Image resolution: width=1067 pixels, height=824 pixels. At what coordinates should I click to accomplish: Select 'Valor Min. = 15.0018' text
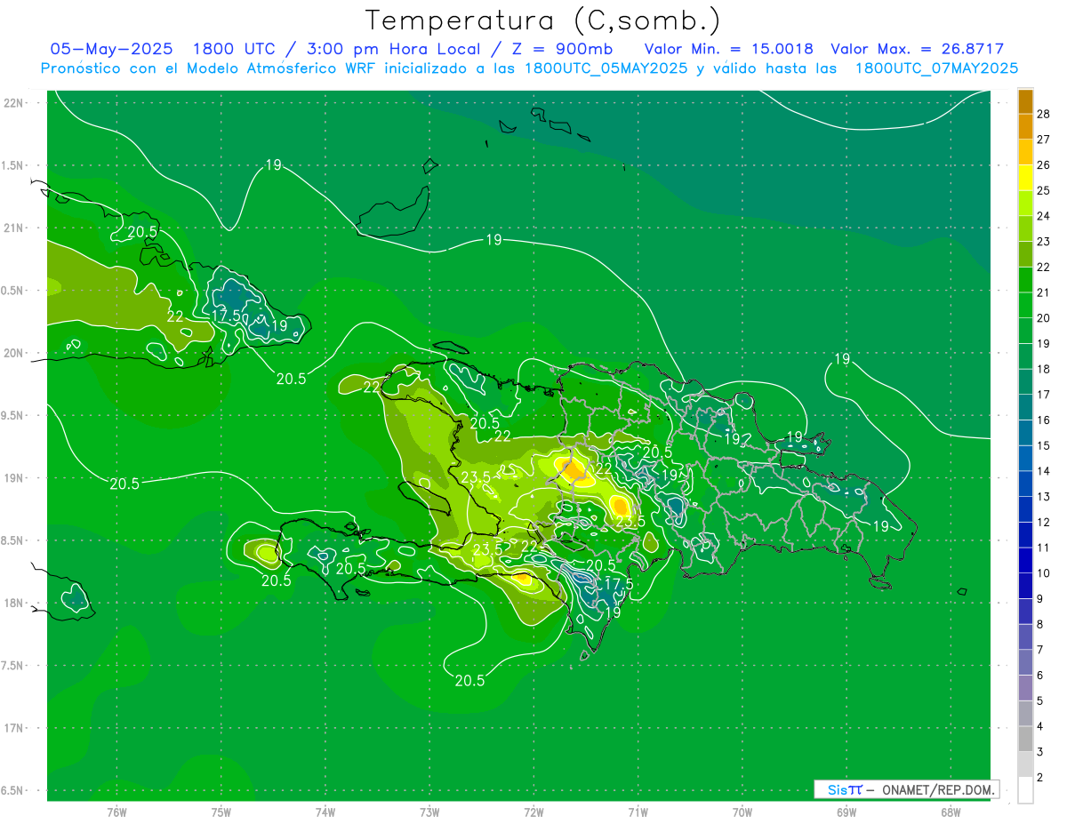coord(730,49)
